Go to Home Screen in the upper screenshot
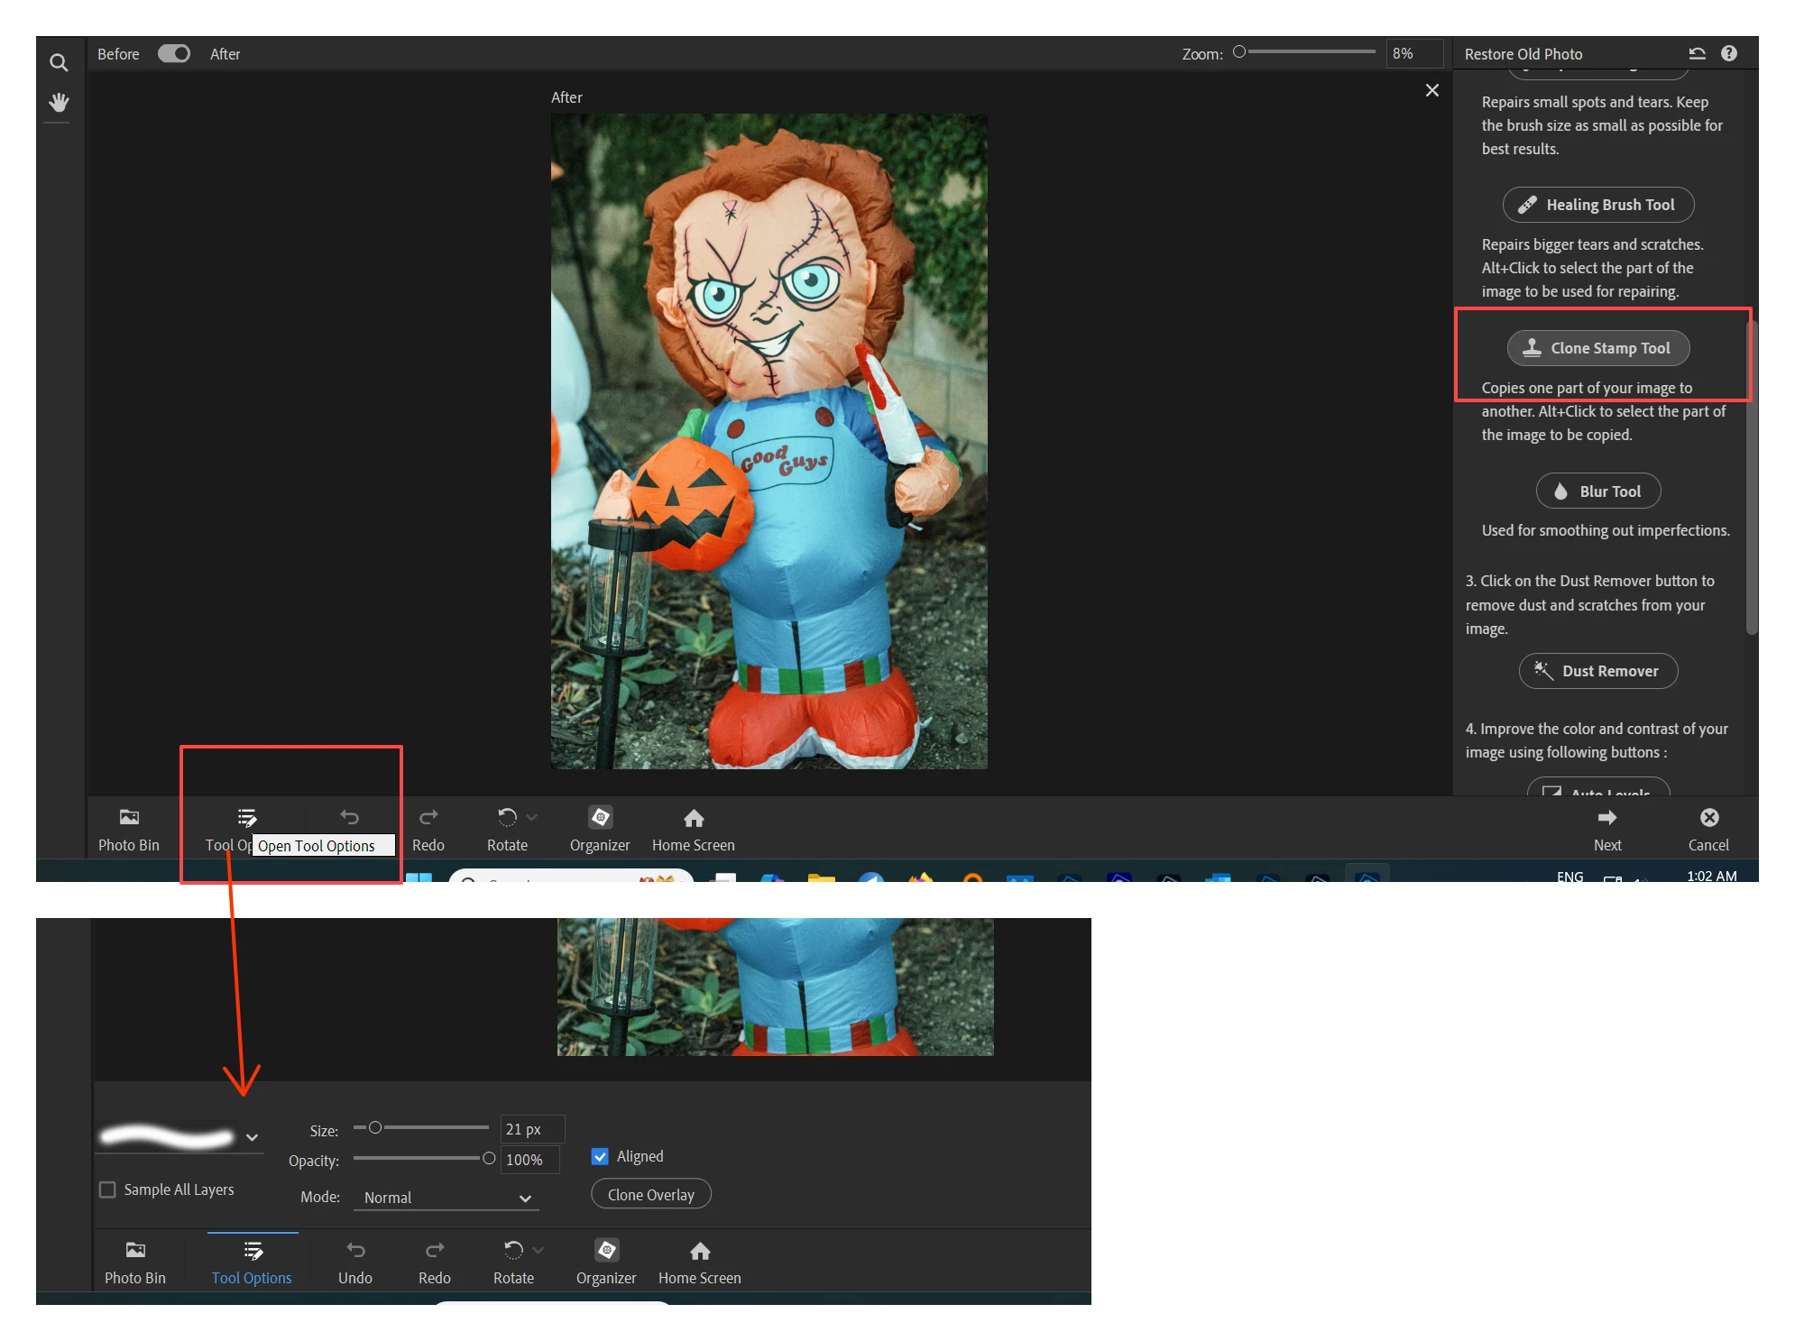 click(694, 829)
